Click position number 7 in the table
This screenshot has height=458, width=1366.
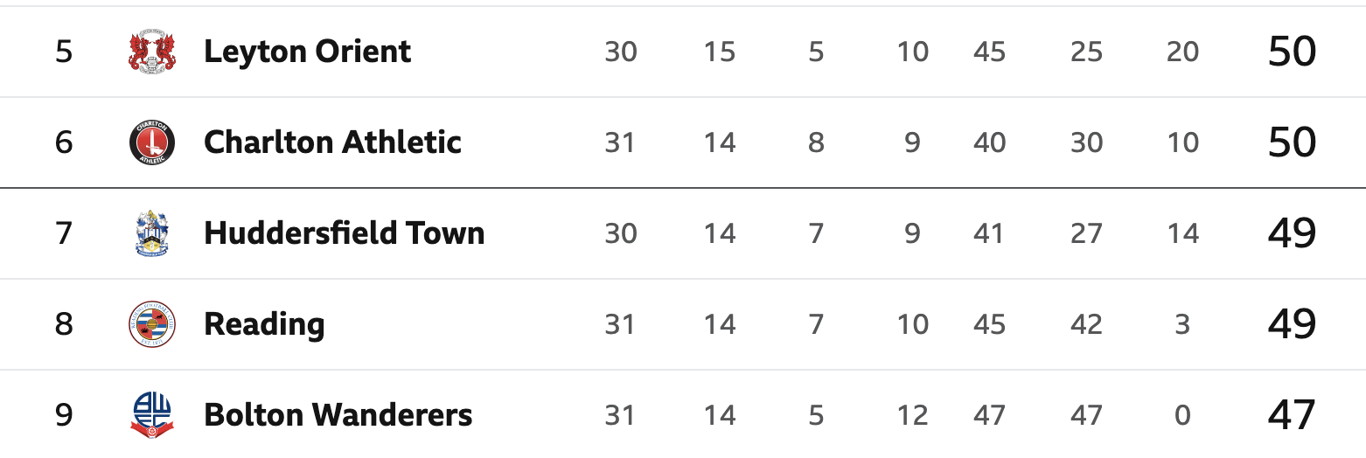tap(64, 233)
